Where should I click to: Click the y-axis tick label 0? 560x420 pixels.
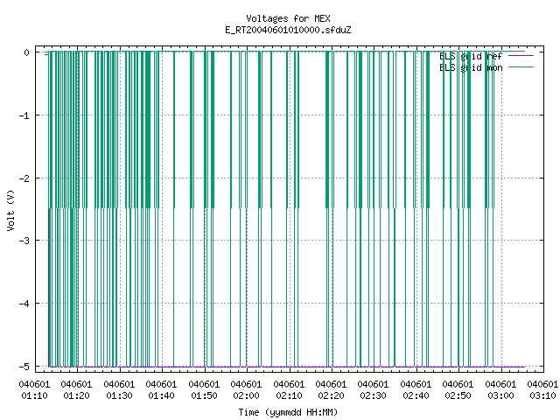pos(26,52)
